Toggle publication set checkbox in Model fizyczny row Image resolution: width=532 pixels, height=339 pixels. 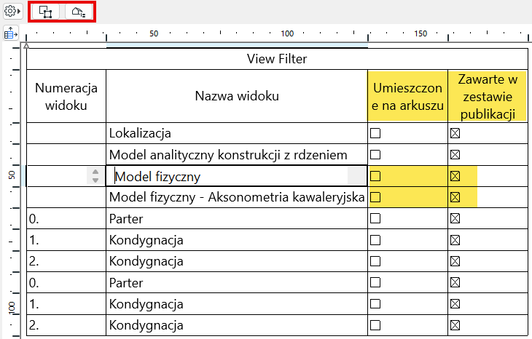click(455, 176)
